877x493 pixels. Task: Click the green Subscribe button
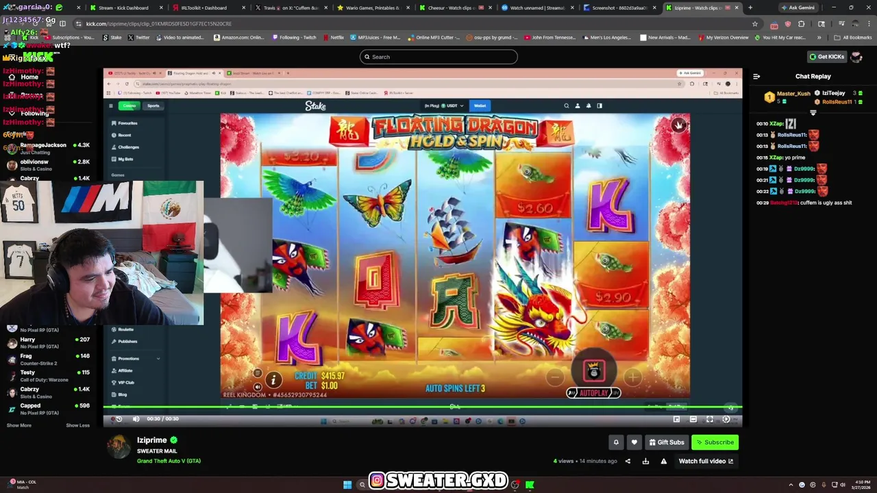click(715, 442)
